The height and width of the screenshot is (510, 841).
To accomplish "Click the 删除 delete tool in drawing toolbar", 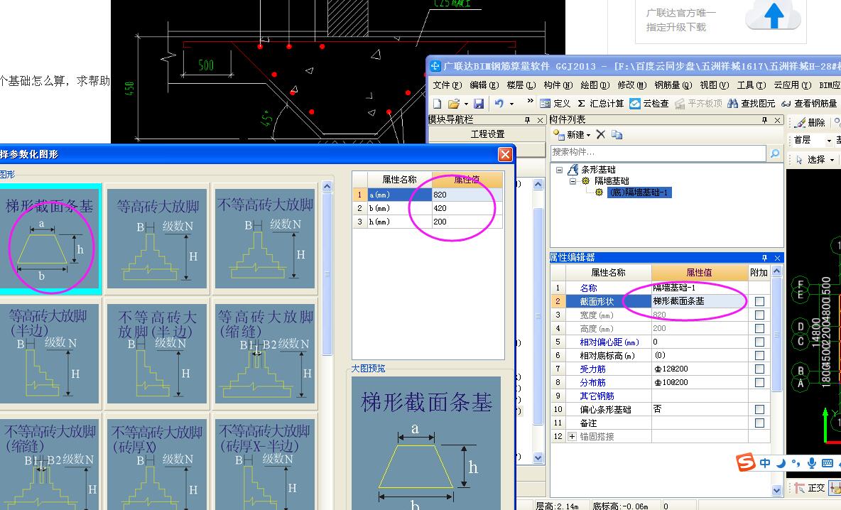I will [809, 123].
